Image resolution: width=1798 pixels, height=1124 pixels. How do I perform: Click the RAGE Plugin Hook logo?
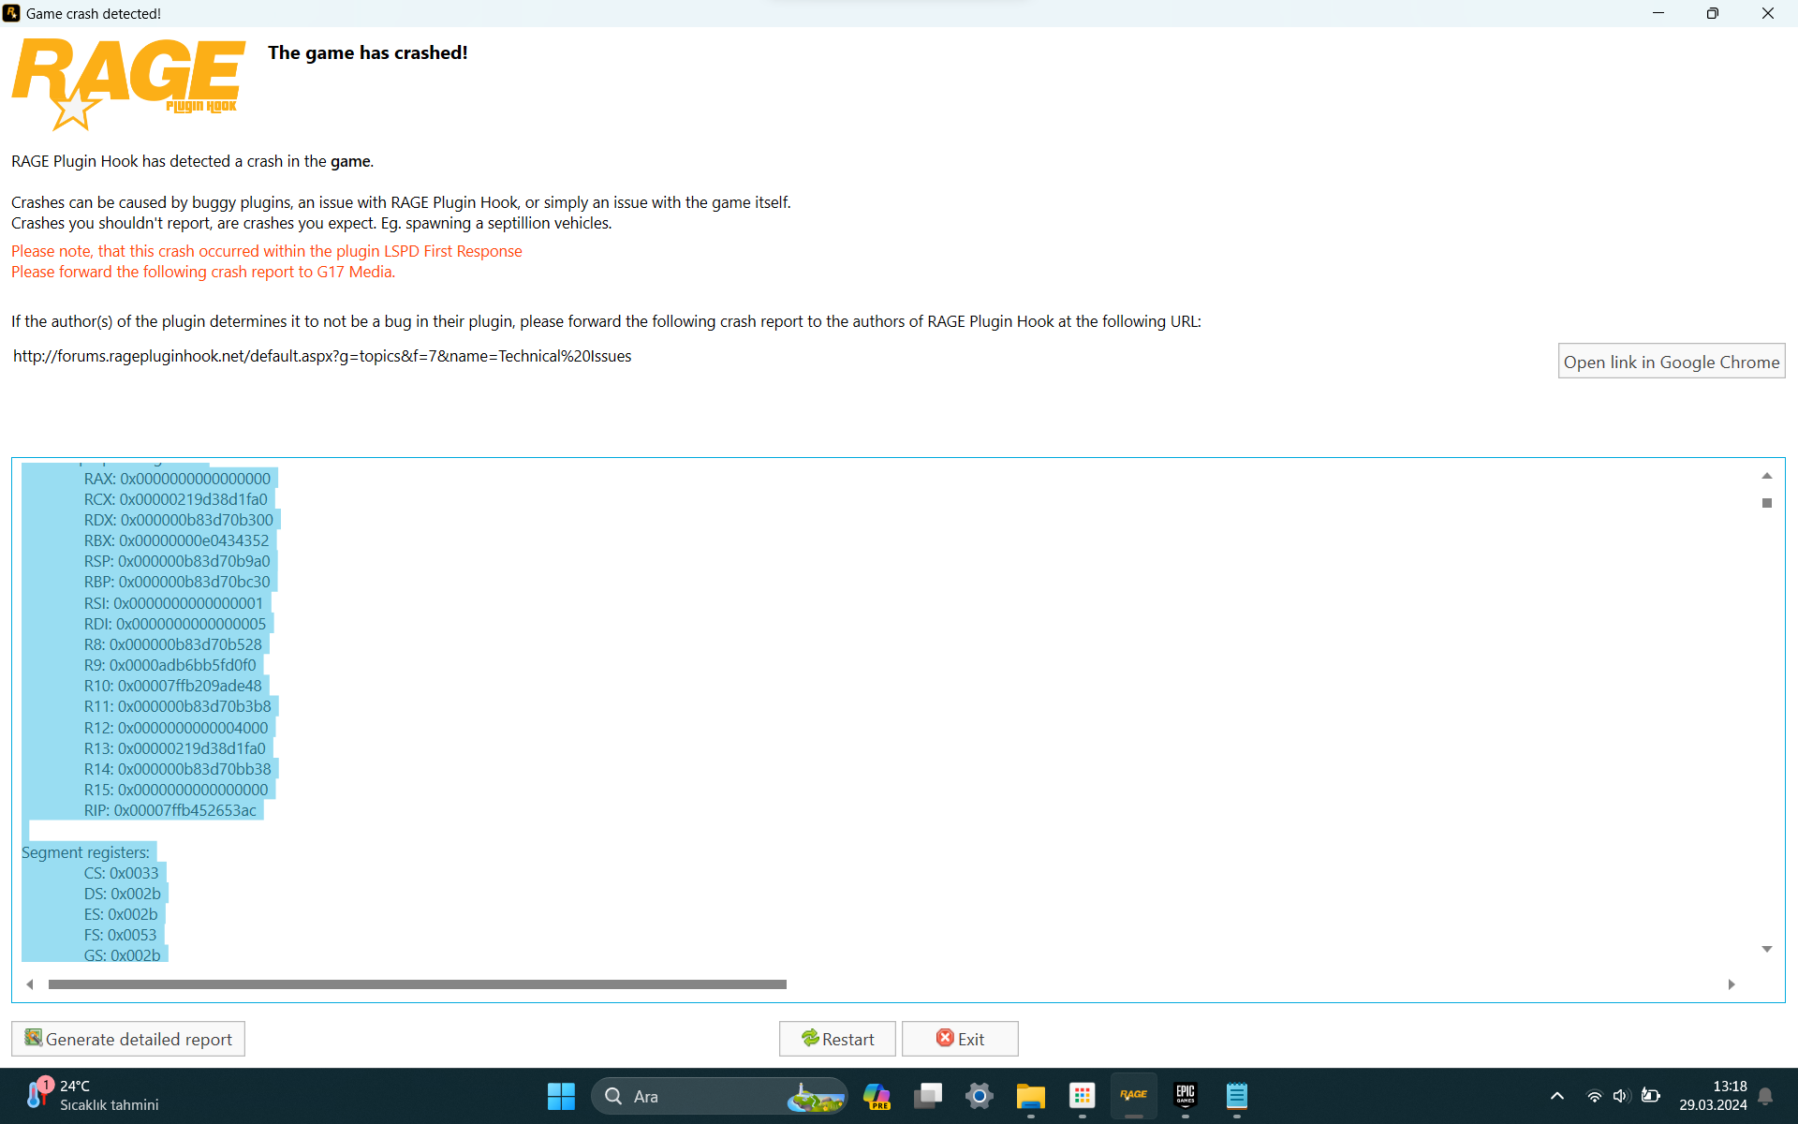point(128,82)
